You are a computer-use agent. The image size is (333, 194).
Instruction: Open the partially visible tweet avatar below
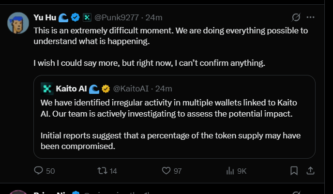[18, 192]
